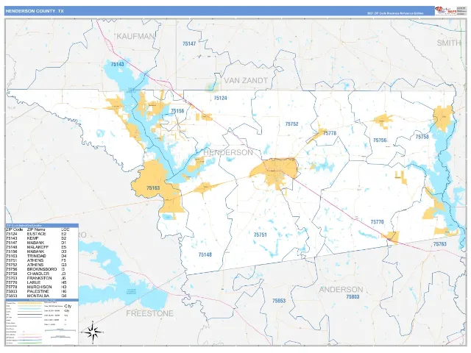
Task: Select the 75148 ZIP label on the map
Action: (x=205, y=254)
